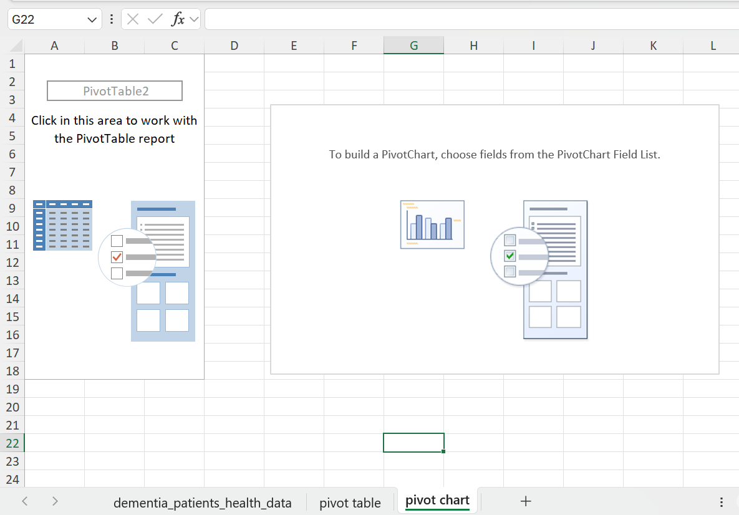Screen dimensions: 739x515
Task: Click the next sheet navigation arrow
Action: click(55, 501)
